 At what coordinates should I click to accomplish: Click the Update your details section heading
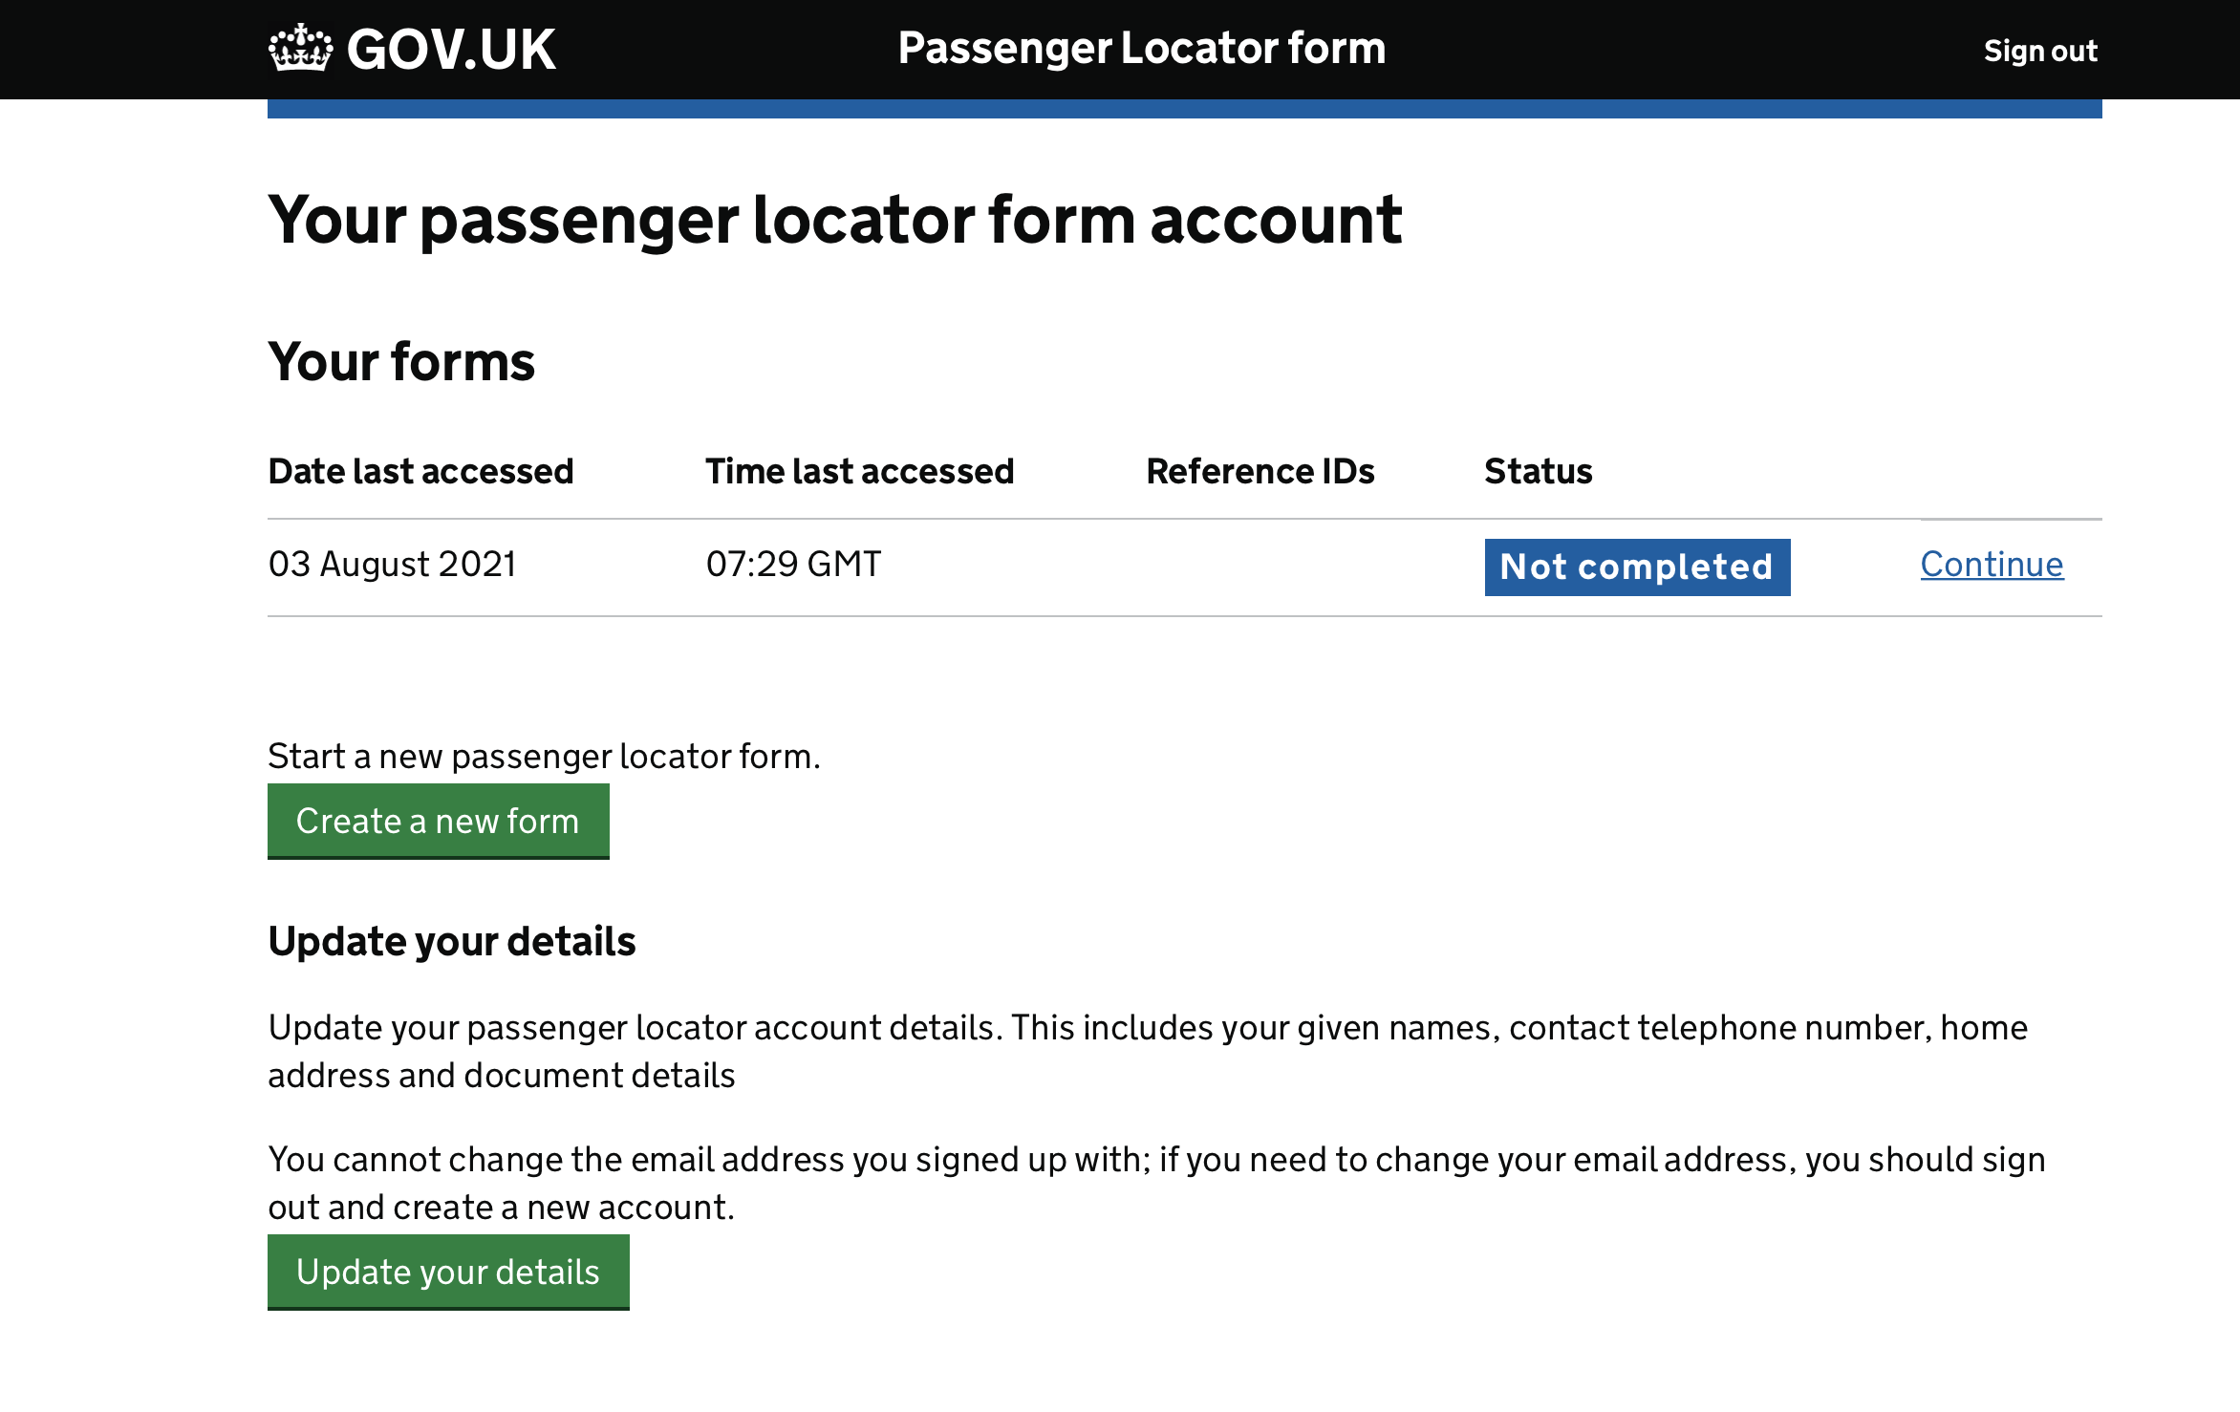(x=451, y=942)
